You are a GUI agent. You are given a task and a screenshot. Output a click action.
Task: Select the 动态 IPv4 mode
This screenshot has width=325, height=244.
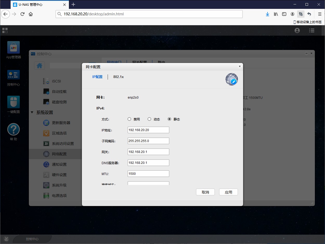click(x=149, y=119)
